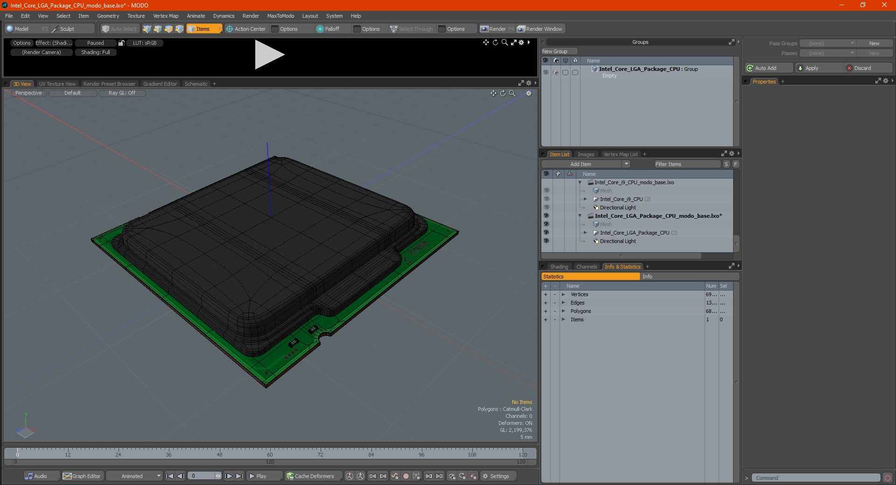
Task: Collapse Intel_Core_i9_CPU_modo_base.lxo scene tree
Action: coord(580,182)
